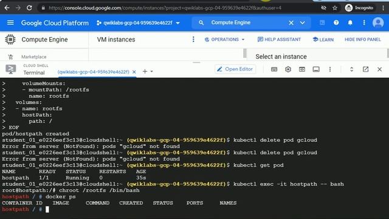Open Cloud Shell more options dots
Screen dimensions: 389x219
pyautogui.click(x=330, y=69)
